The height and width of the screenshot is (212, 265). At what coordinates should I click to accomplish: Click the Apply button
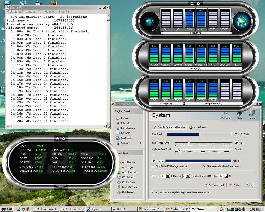click(x=250, y=185)
